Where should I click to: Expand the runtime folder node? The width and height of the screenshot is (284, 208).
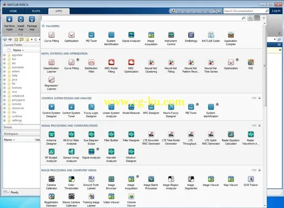[4, 116]
